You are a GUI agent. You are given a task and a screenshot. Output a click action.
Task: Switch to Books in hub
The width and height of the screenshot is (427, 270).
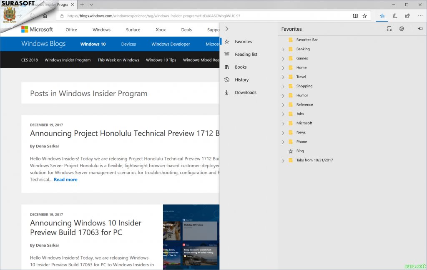point(241,67)
